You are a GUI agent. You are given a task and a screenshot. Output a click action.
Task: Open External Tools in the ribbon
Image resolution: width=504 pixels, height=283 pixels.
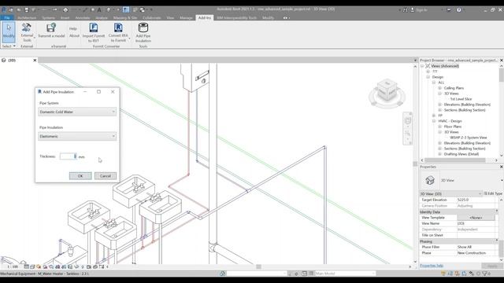[27, 32]
